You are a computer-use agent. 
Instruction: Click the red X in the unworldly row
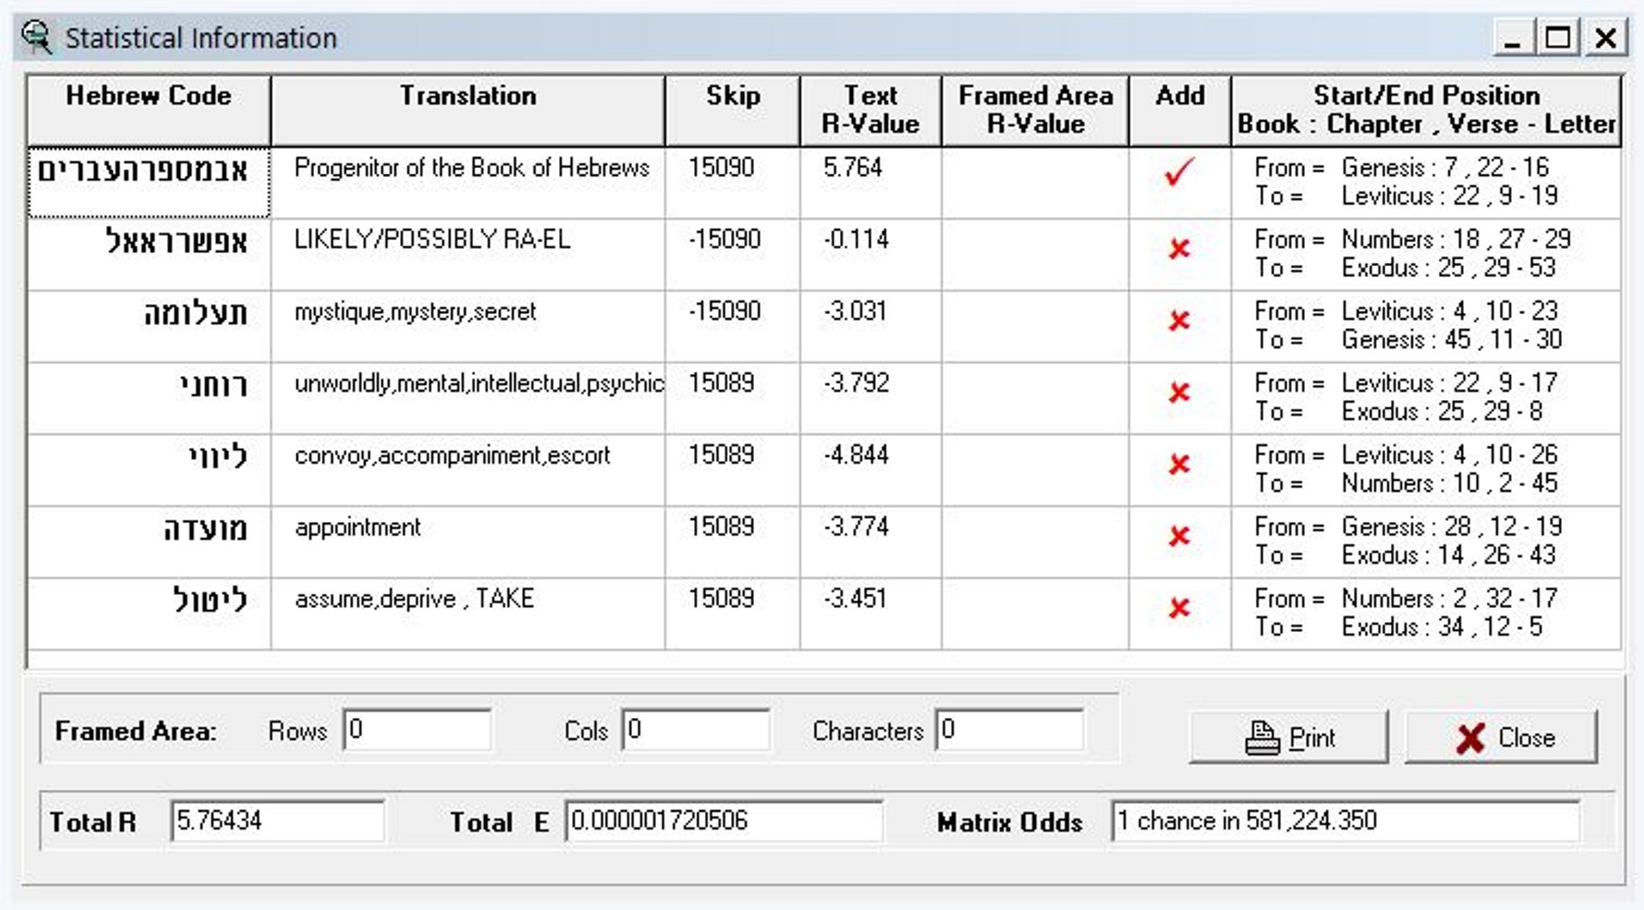(x=1179, y=393)
